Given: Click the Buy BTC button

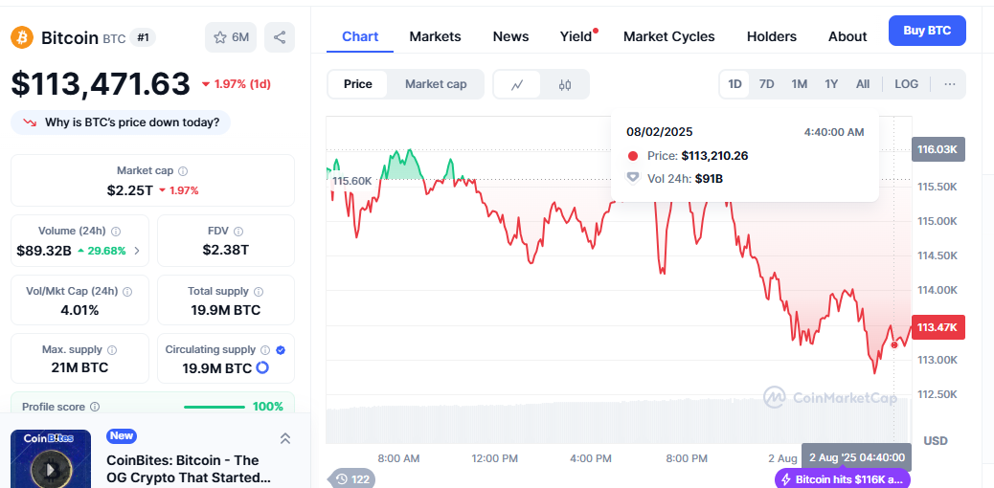Looking at the screenshot, I should point(926,31).
